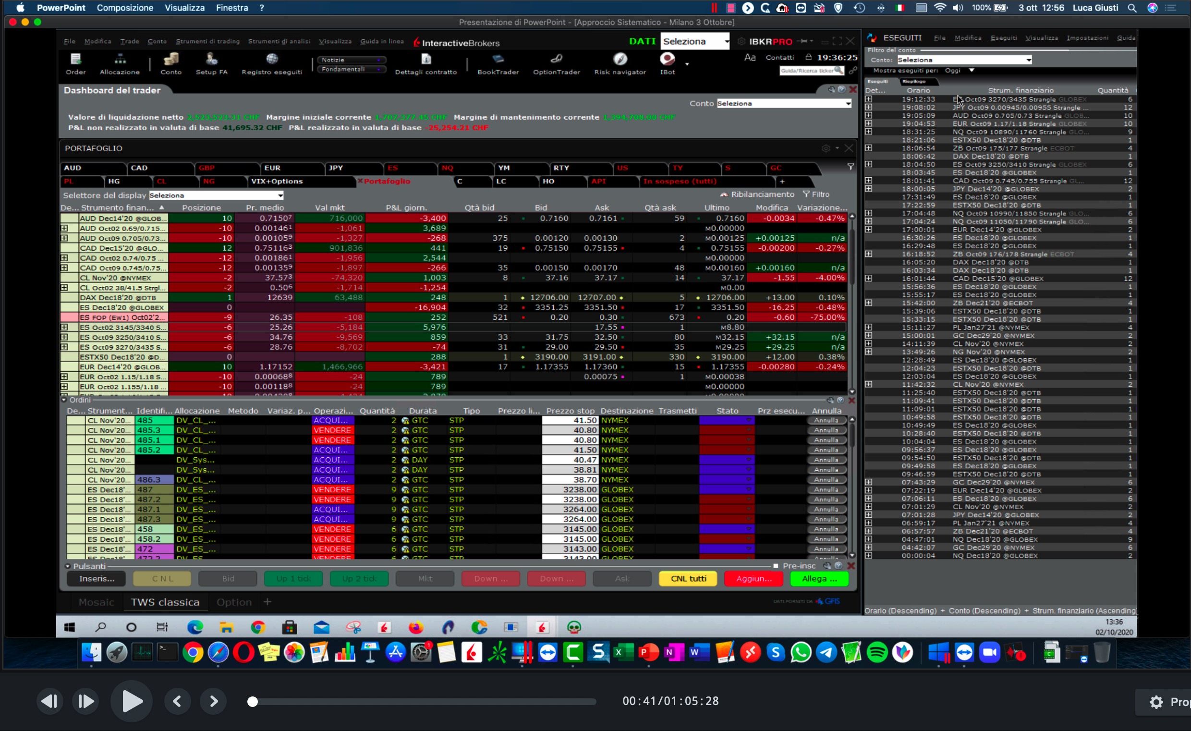Click the Inseris... button
Screen dimensions: 1191x731
pos(96,579)
